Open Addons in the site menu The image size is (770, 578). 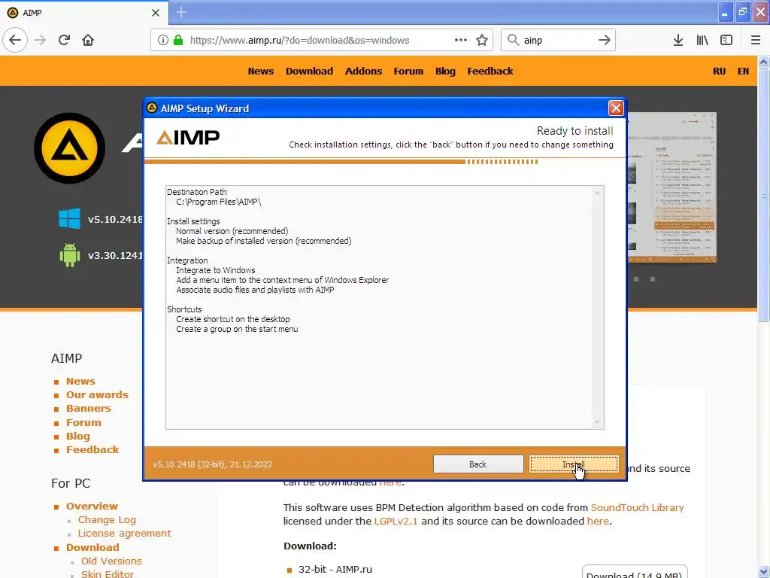tap(363, 71)
